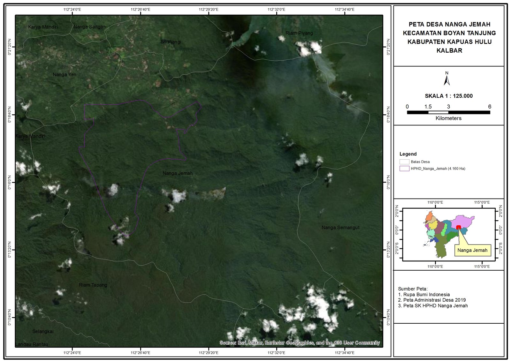Click the Nanga Semangut village label
The height and width of the screenshot is (361, 511).
coord(340,228)
